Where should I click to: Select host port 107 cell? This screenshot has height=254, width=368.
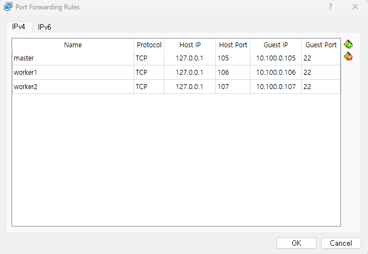233,87
